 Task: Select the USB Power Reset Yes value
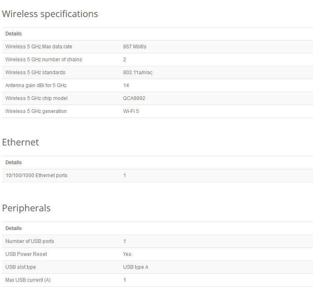pyautogui.click(x=127, y=254)
